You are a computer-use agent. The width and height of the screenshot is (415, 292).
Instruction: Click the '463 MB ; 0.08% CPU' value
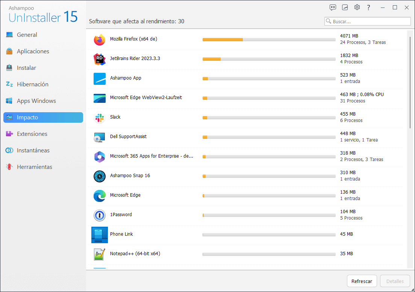[x=362, y=95]
